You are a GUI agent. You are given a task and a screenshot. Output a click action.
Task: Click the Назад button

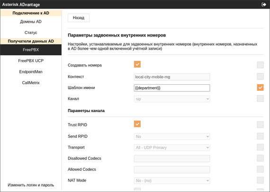tap(79, 18)
